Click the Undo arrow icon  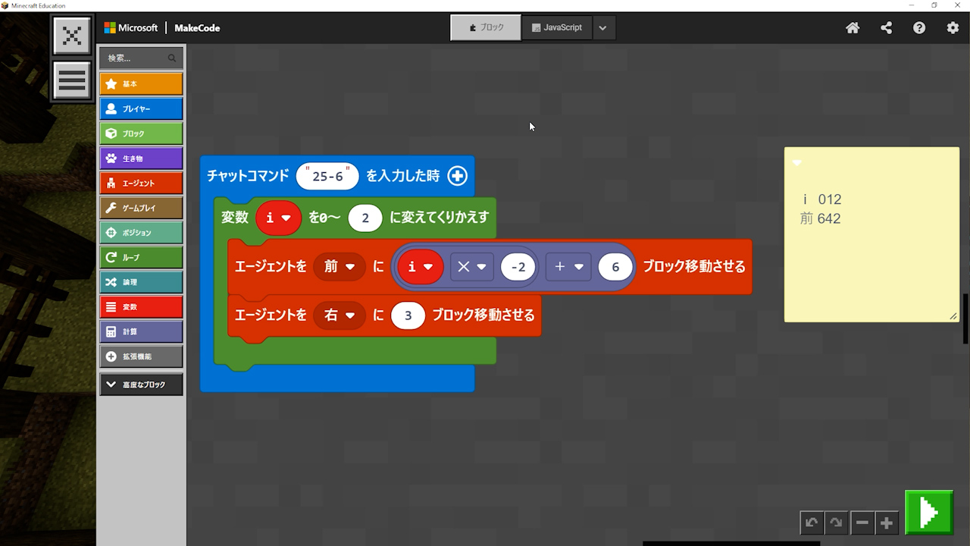(812, 522)
